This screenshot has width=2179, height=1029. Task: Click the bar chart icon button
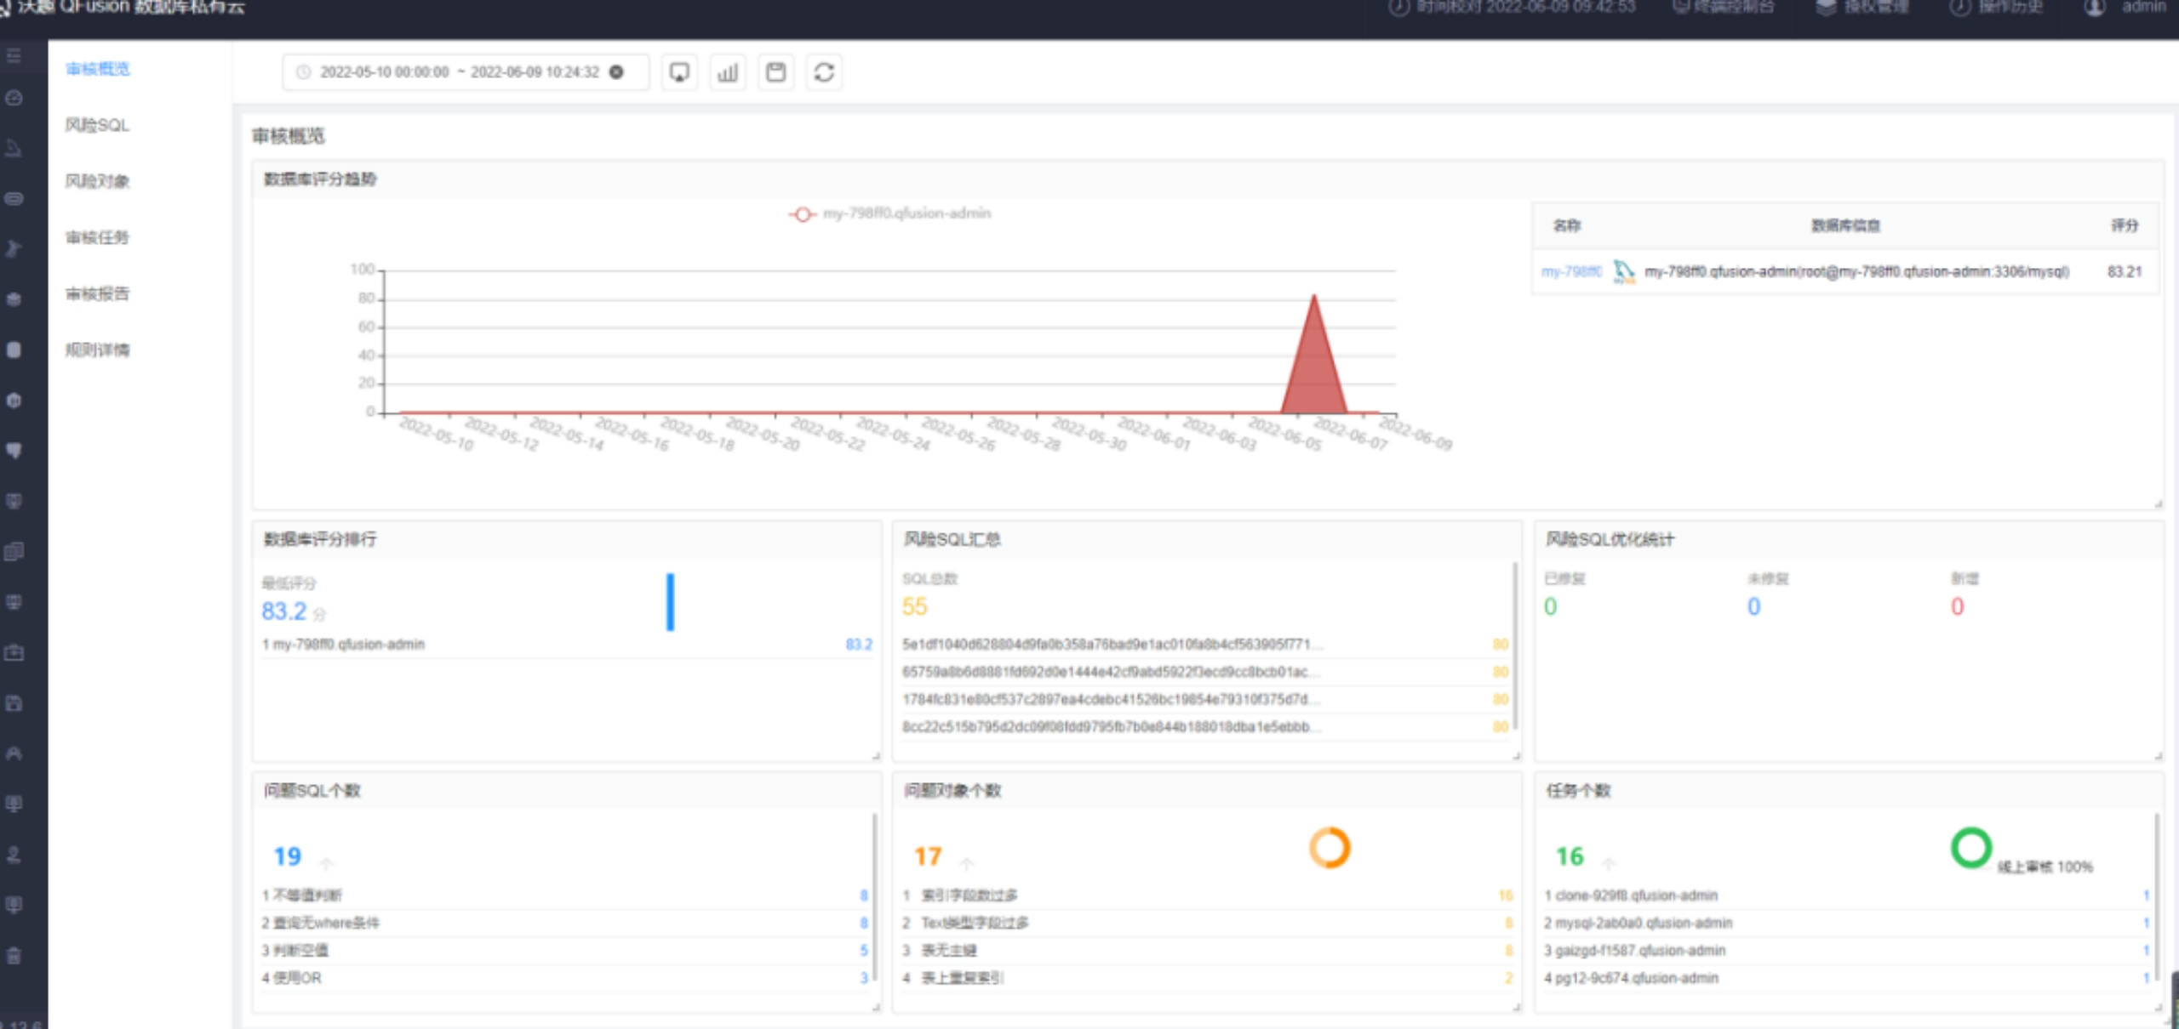[x=727, y=72]
